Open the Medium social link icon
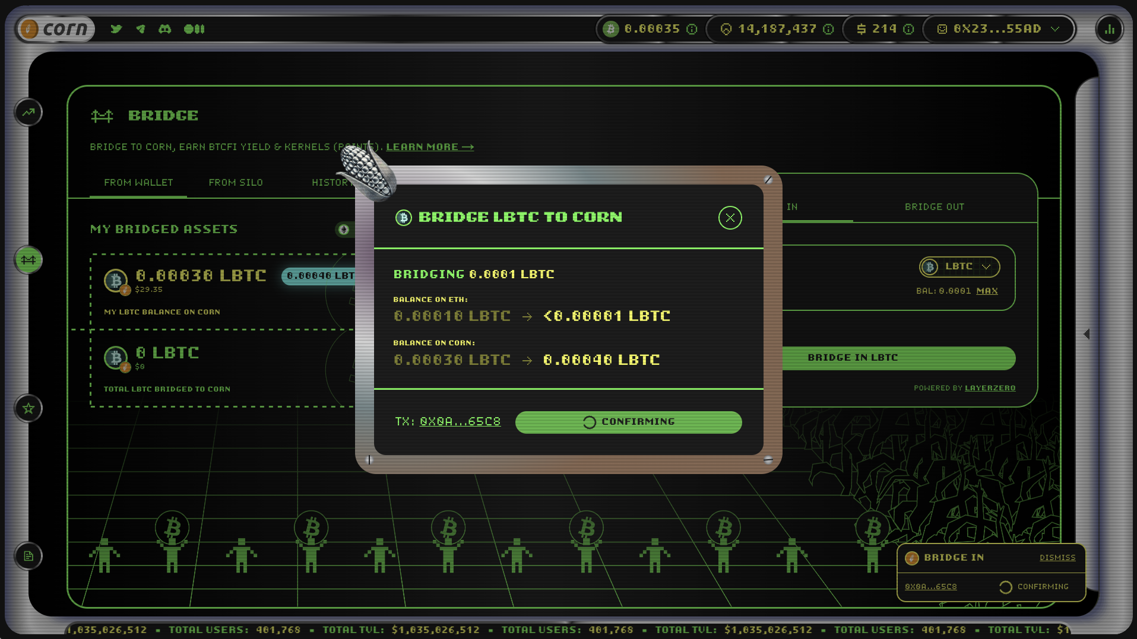Image resolution: width=1137 pixels, height=639 pixels. [x=194, y=28]
